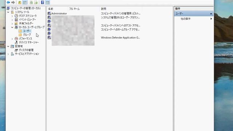Screen dimensions: 233x131
Task: Select システム ツール in the tree
Action: coord(22,12)
